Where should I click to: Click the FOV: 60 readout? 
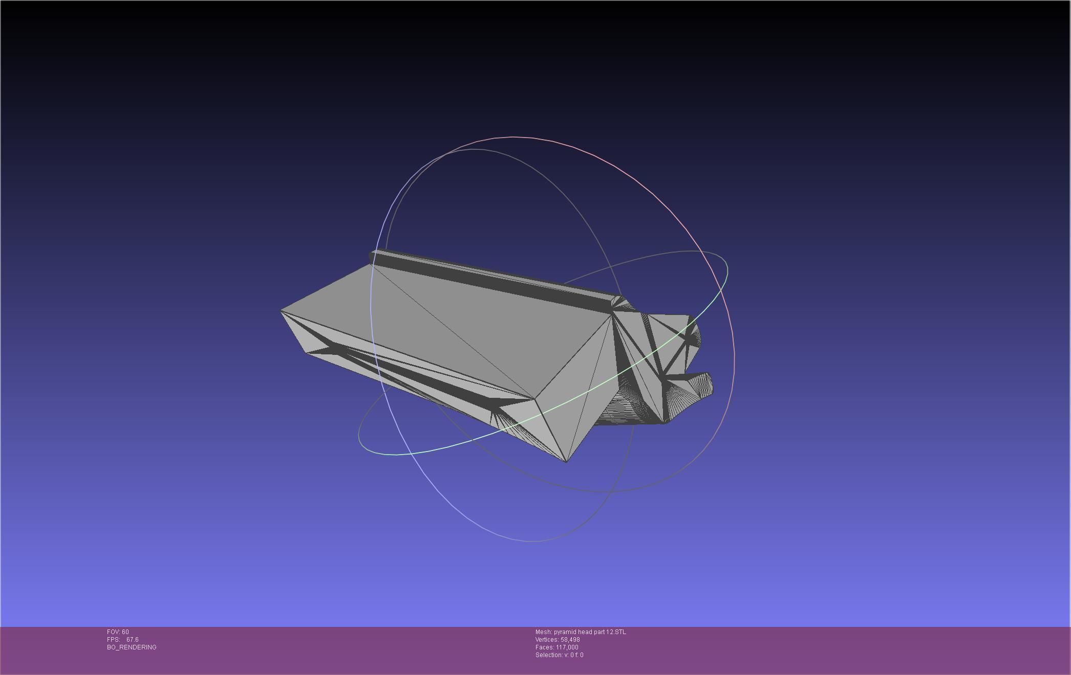pyautogui.click(x=118, y=632)
